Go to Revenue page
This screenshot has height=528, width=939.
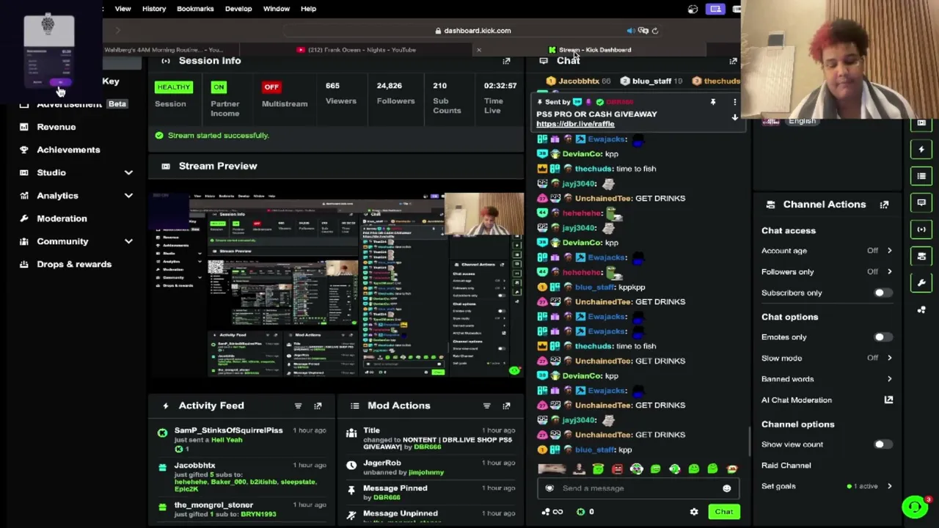click(56, 127)
